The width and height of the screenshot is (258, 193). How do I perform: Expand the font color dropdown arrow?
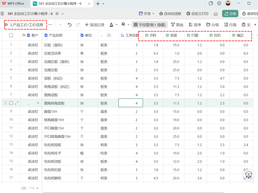(117, 25)
